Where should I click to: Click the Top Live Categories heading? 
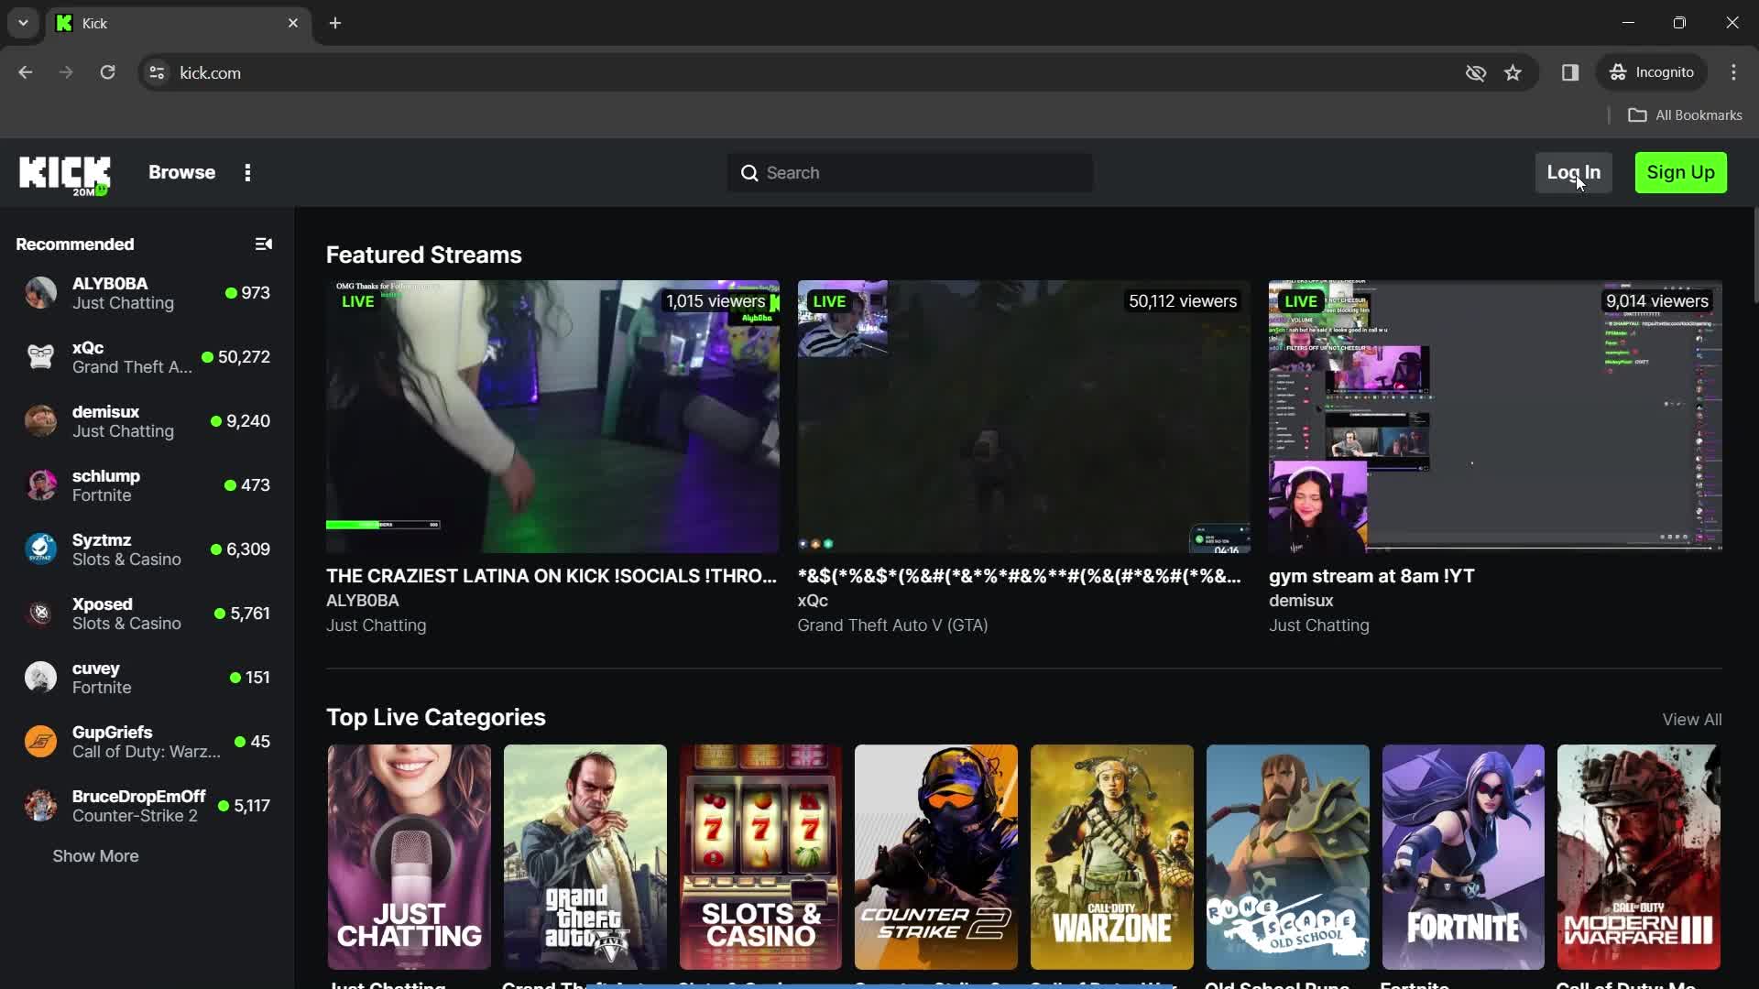click(435, 717)
